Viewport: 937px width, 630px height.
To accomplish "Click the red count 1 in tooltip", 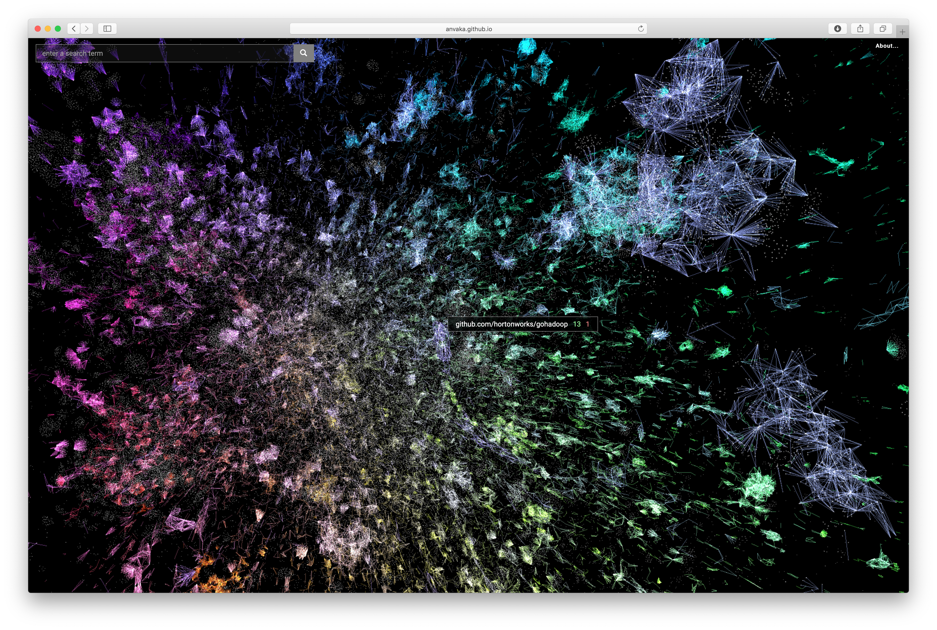I will pos(587,324).
